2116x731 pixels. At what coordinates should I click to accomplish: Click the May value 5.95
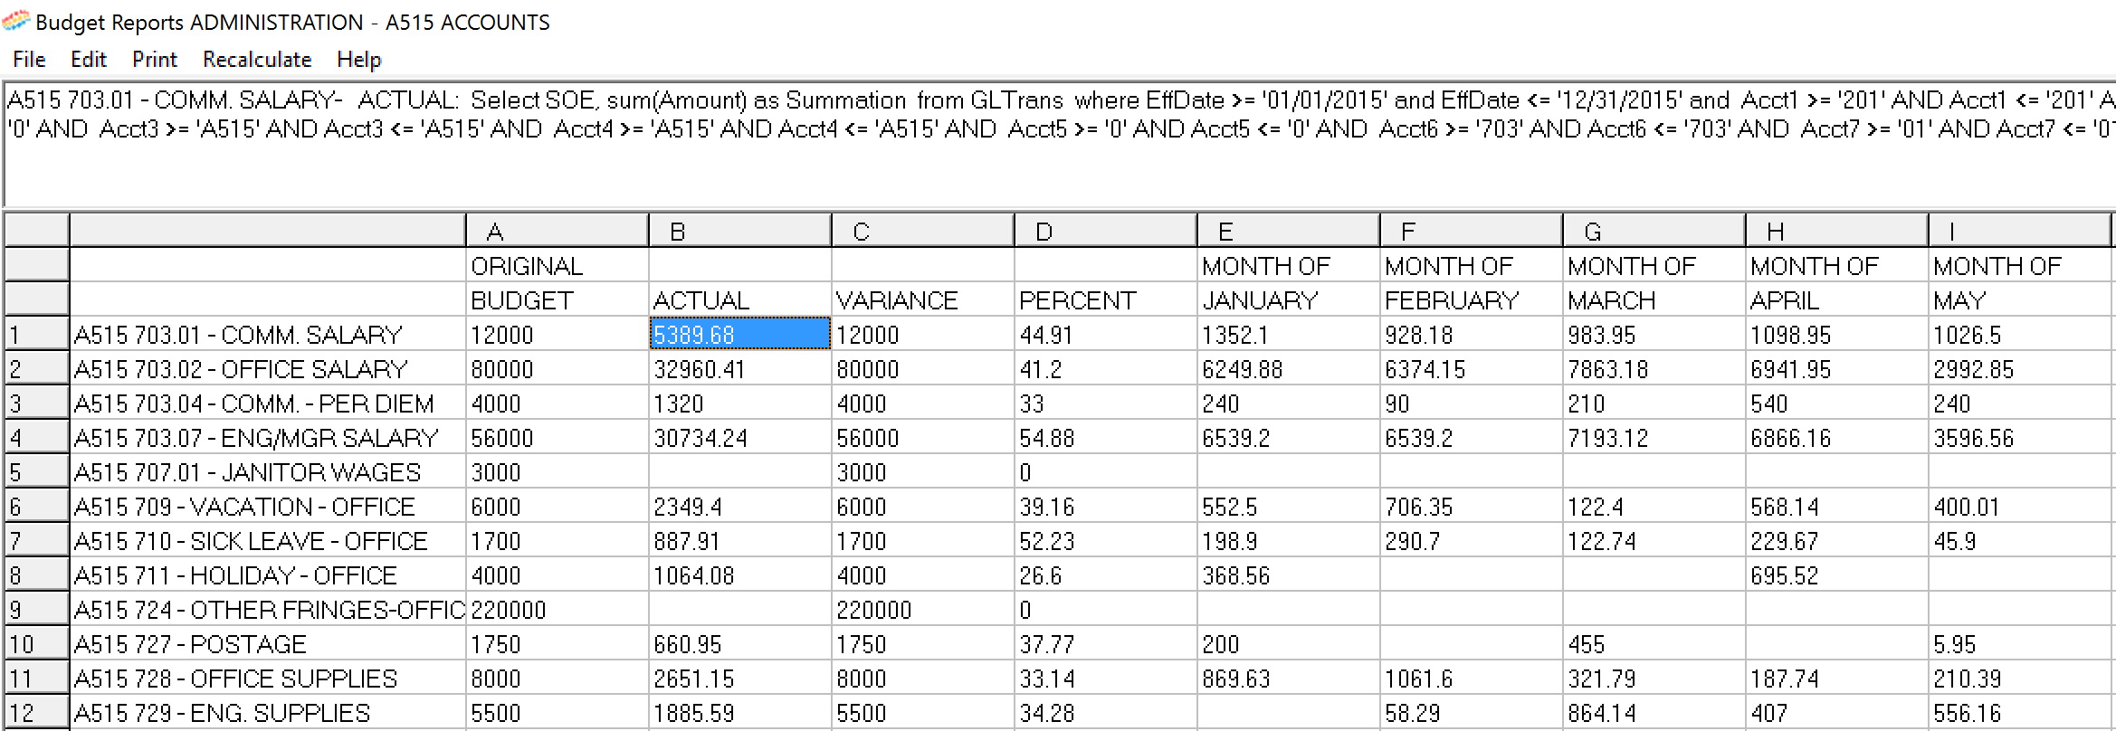coord(2019,643)
